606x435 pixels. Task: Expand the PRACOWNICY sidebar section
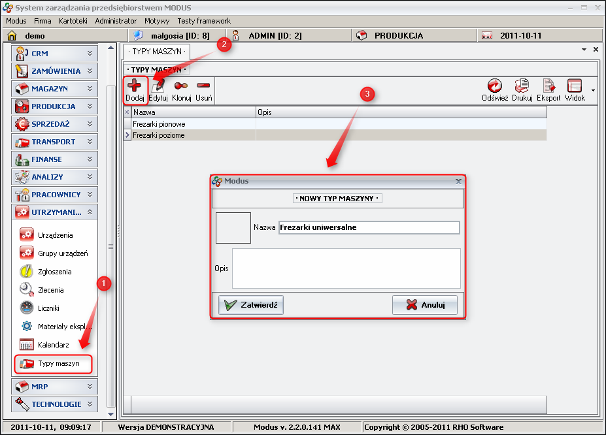click(x=54, y=195)
